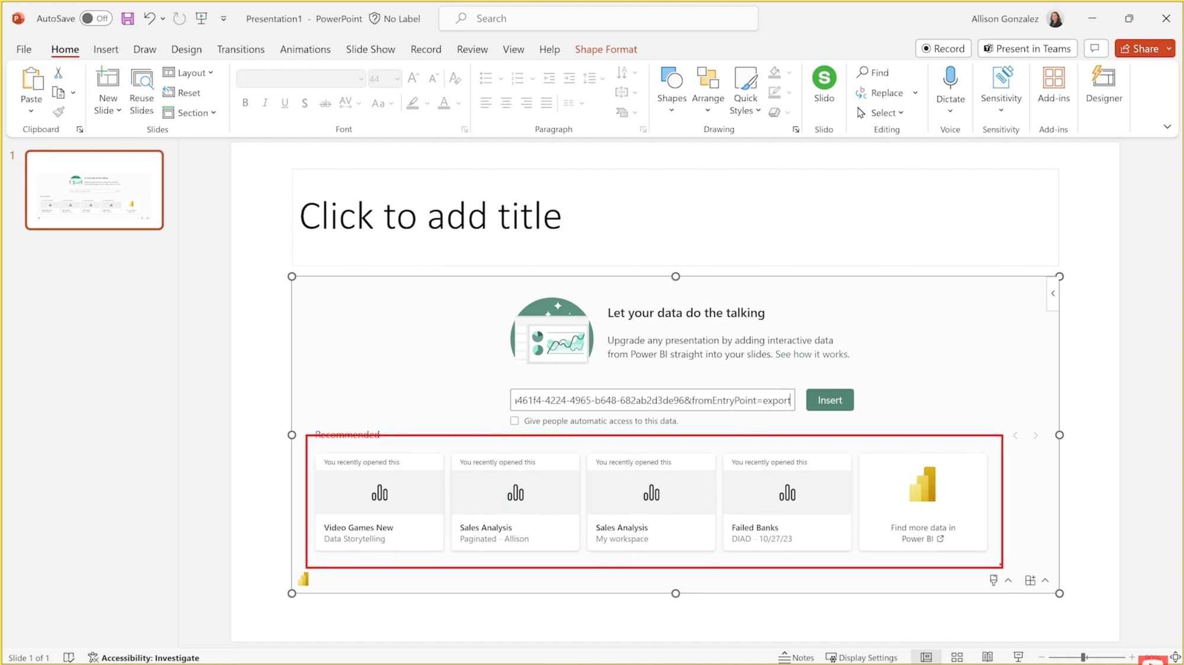Open the Slide Show tab
The height and width of the screenshot is (665, 1184).
(x=370, y=49)
